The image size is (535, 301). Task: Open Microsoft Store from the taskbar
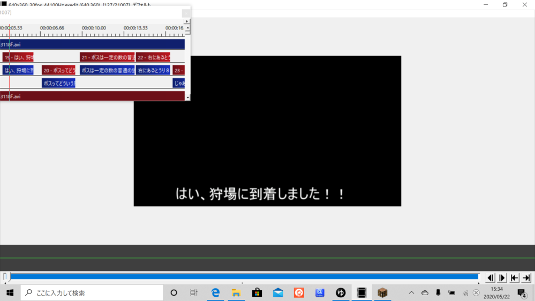pyautogui.click(x=257, y=292)
